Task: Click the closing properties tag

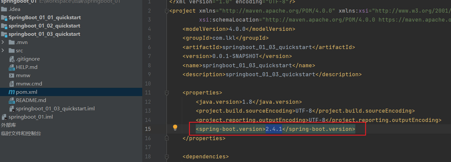Action: (204, 138)
